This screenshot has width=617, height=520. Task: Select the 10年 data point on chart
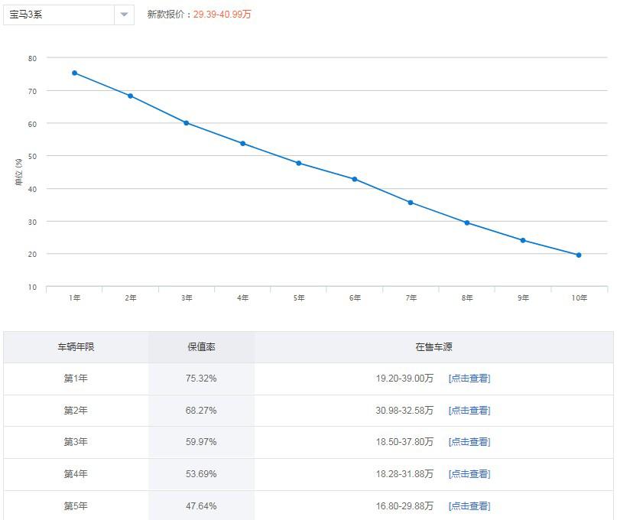pyautogui.click(x=579, y=255)
